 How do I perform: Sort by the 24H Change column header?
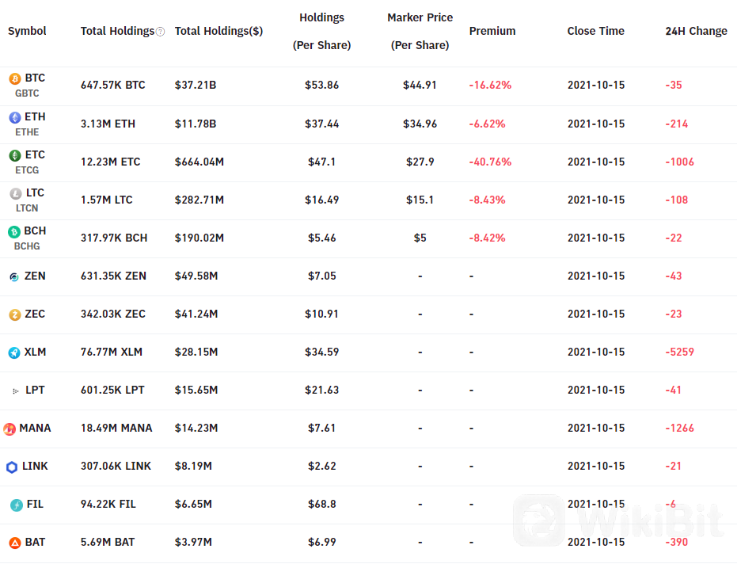[x=696, y=31]
